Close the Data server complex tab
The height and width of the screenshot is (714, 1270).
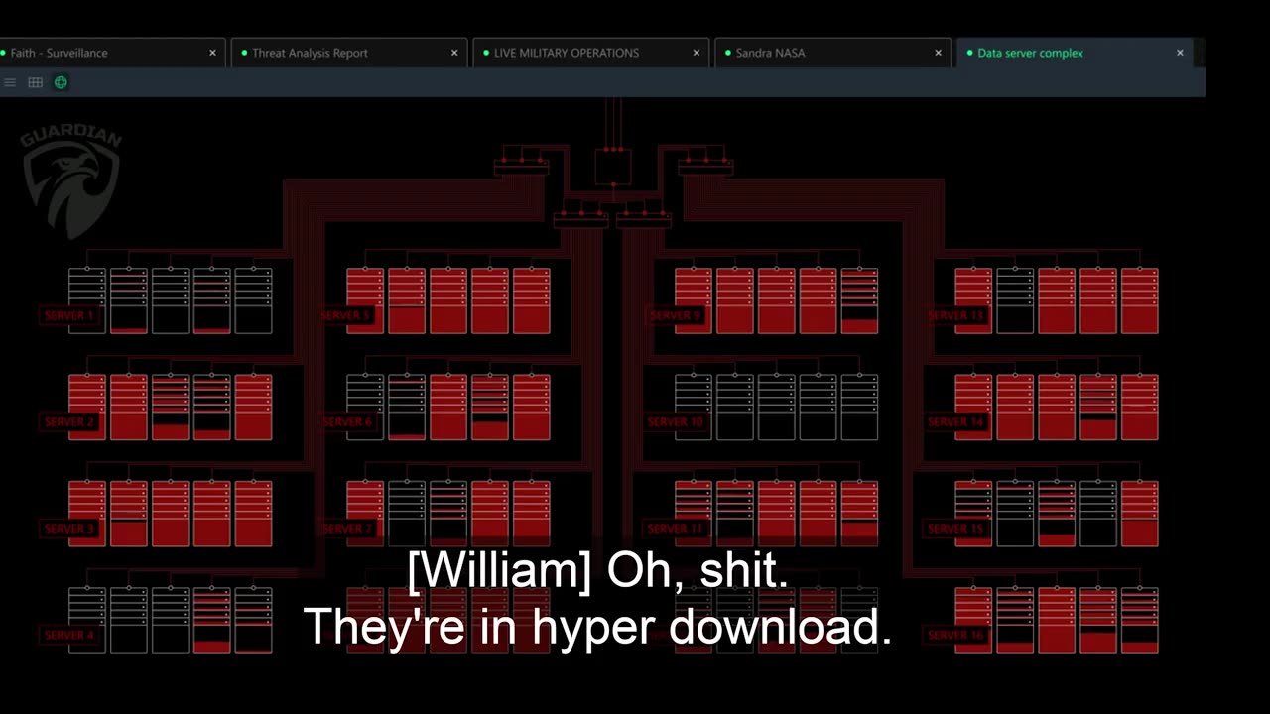[x=1180, y=53]
